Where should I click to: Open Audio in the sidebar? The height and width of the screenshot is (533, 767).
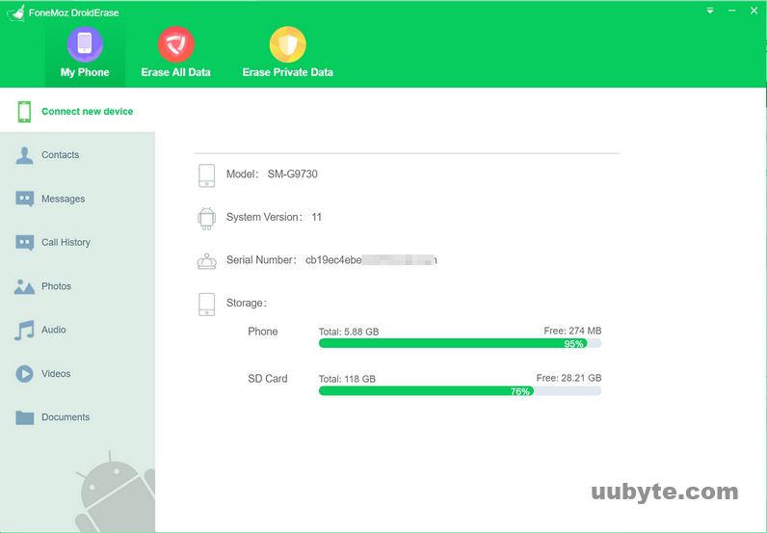[77, 330]
